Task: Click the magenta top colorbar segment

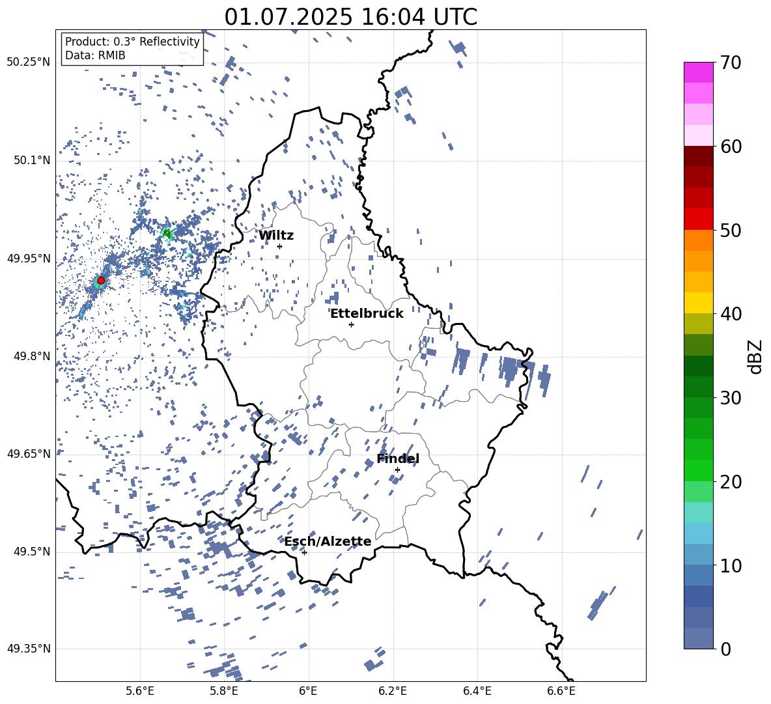Action: pos(699,72)
